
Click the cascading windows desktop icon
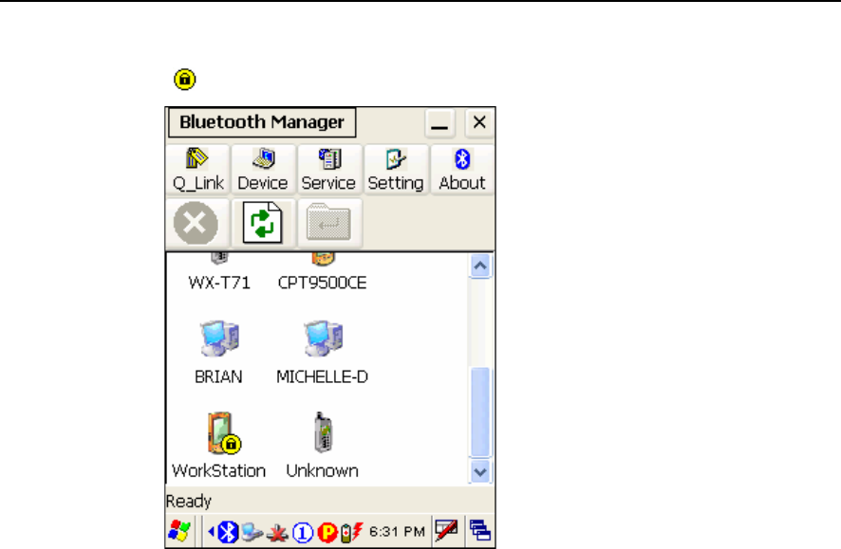pos(480,530)
